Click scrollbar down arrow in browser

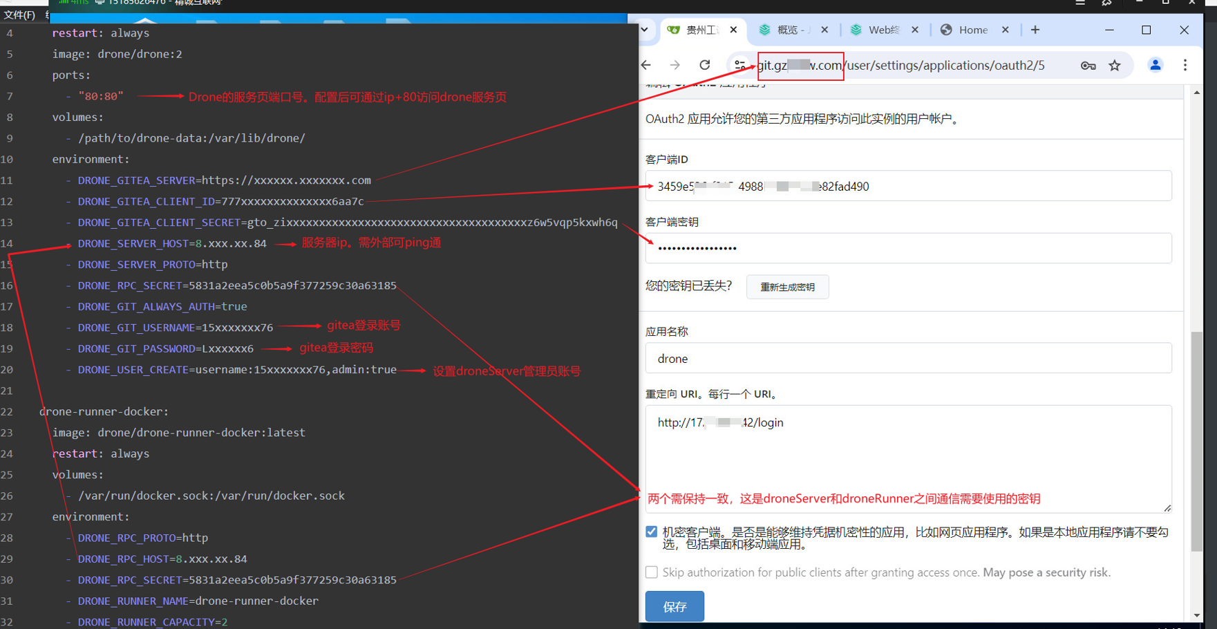tap(1196, 615)
